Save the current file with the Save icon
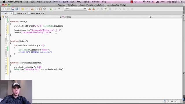 13,9
